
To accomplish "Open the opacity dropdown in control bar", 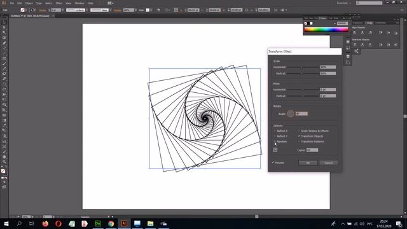I will (135, 10).
